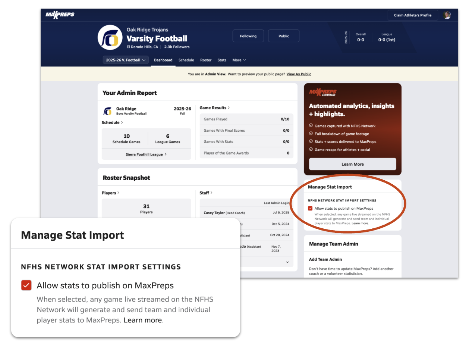This screenshot has height=350, width=469.
Task: Open the 2025-26 V. Football season dropdown
Action: coord(126,60)
